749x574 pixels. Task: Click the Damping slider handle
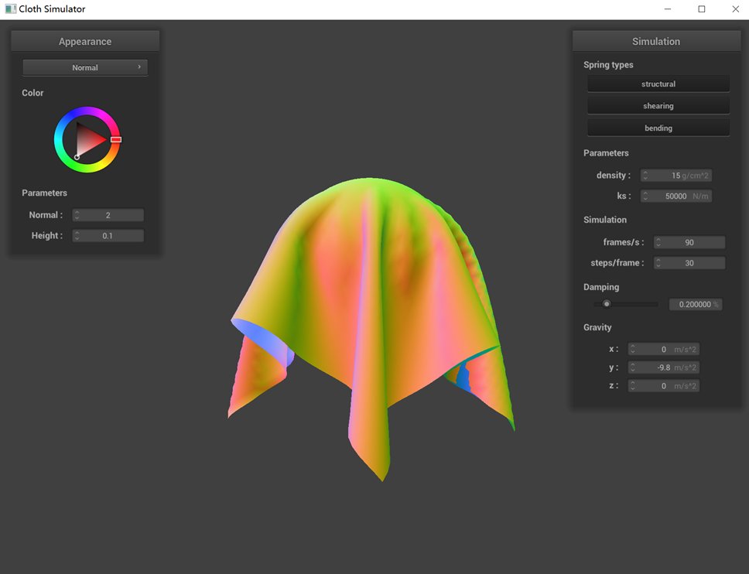point(607,304)
